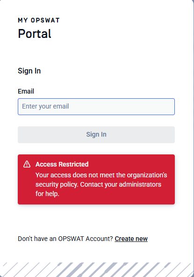Click the Access Restricted alert title
This screenshot has width=194, height=277.
(x=62, y=164)
